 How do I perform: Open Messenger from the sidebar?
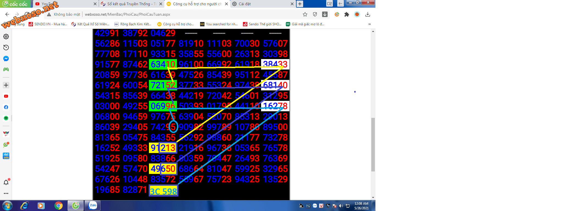[x=6, y=59]
